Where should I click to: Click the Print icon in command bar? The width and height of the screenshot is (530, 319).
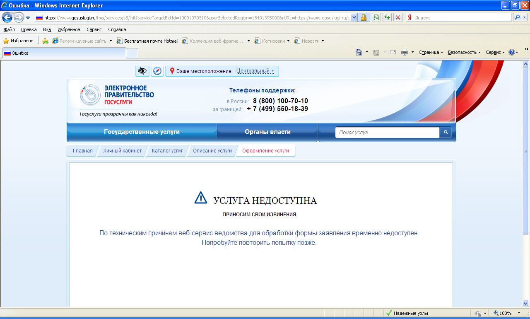pyautogui.click(x=404, y=52)
